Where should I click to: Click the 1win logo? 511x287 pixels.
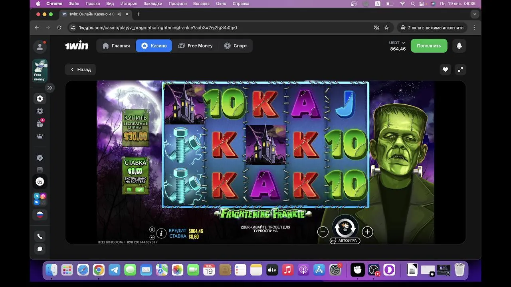click(77, 46)
